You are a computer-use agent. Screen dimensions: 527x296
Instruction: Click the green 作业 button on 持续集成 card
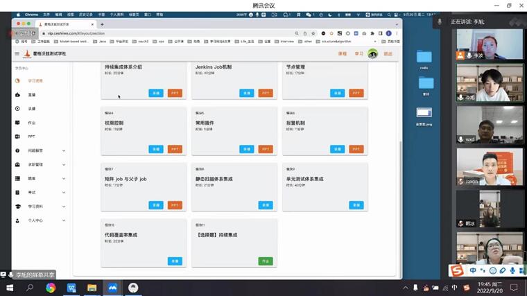coord(265,261)
